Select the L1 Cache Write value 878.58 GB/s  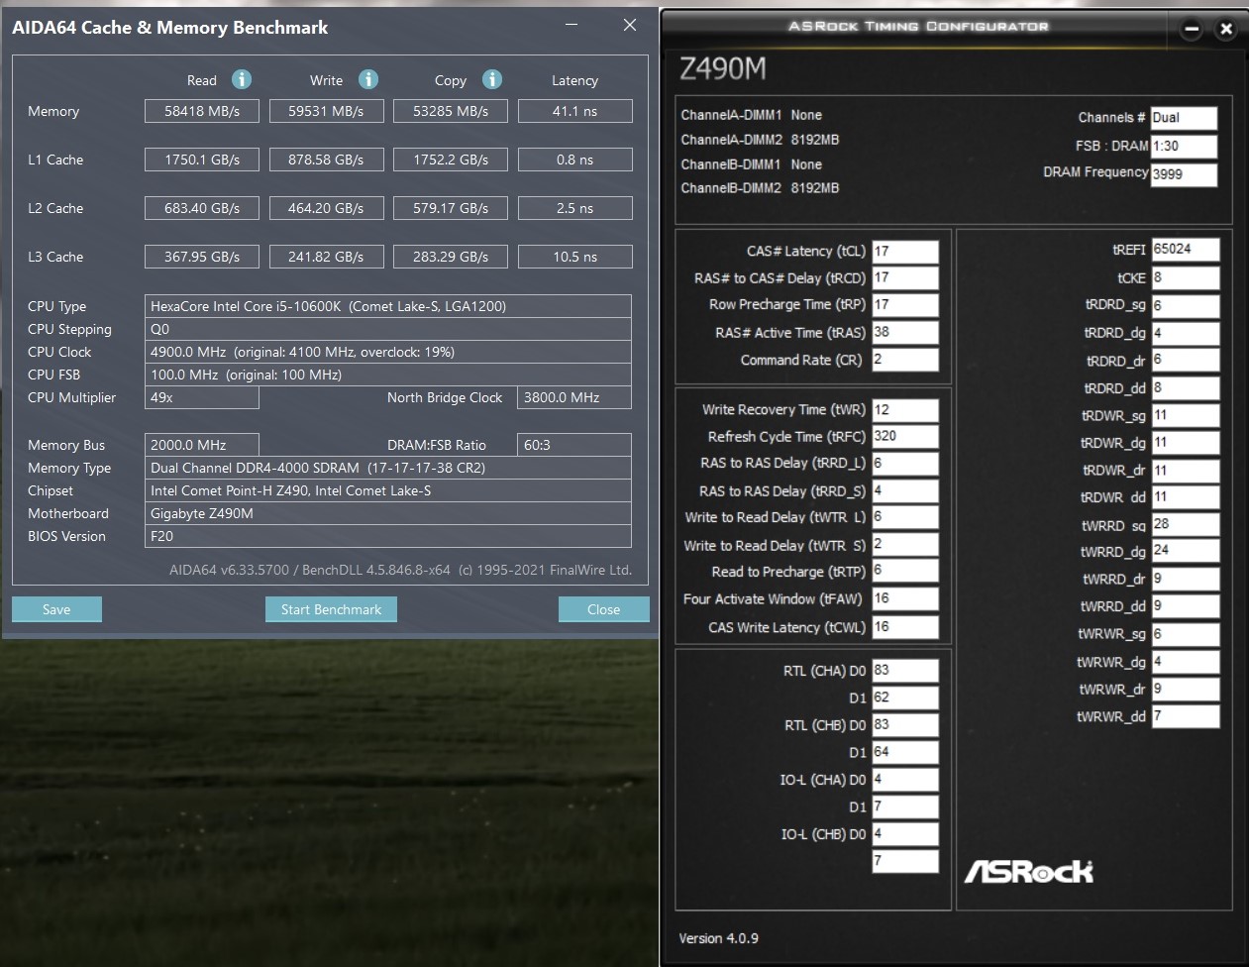[326, 160]
